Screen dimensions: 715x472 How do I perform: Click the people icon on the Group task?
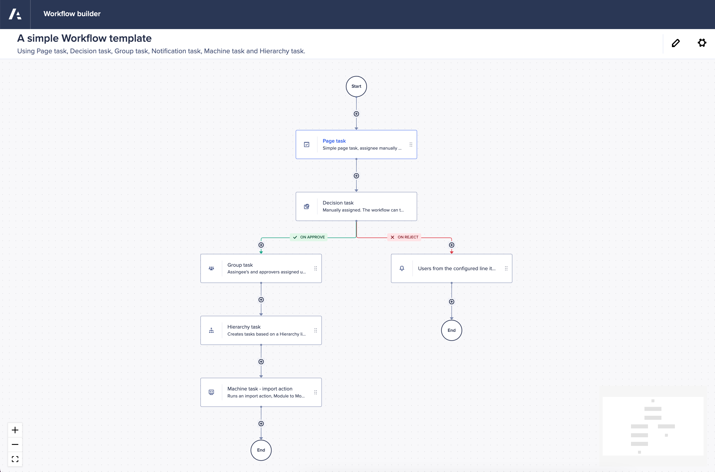[211, 268]
